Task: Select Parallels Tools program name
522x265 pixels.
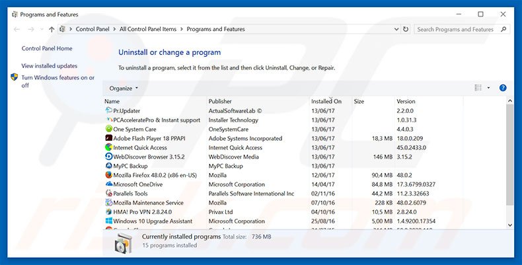Action: coord(130,194)
